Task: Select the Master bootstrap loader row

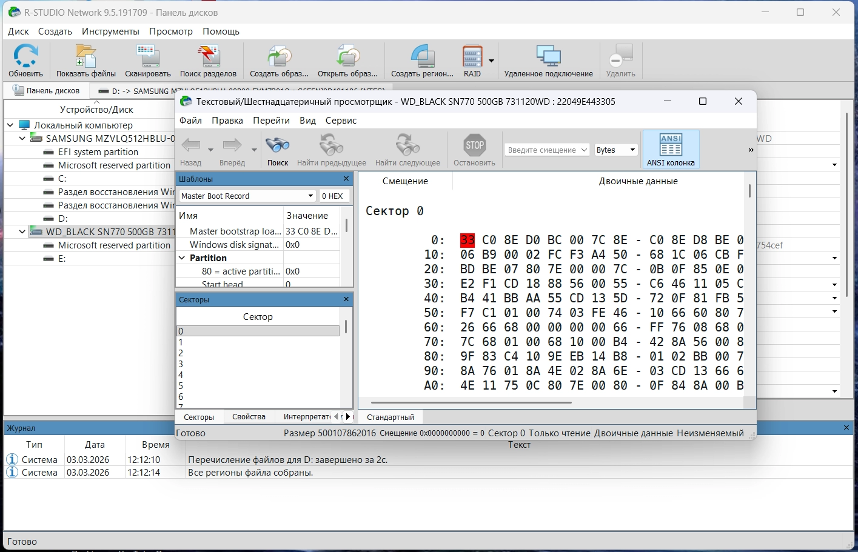Action: pos(258,231)
